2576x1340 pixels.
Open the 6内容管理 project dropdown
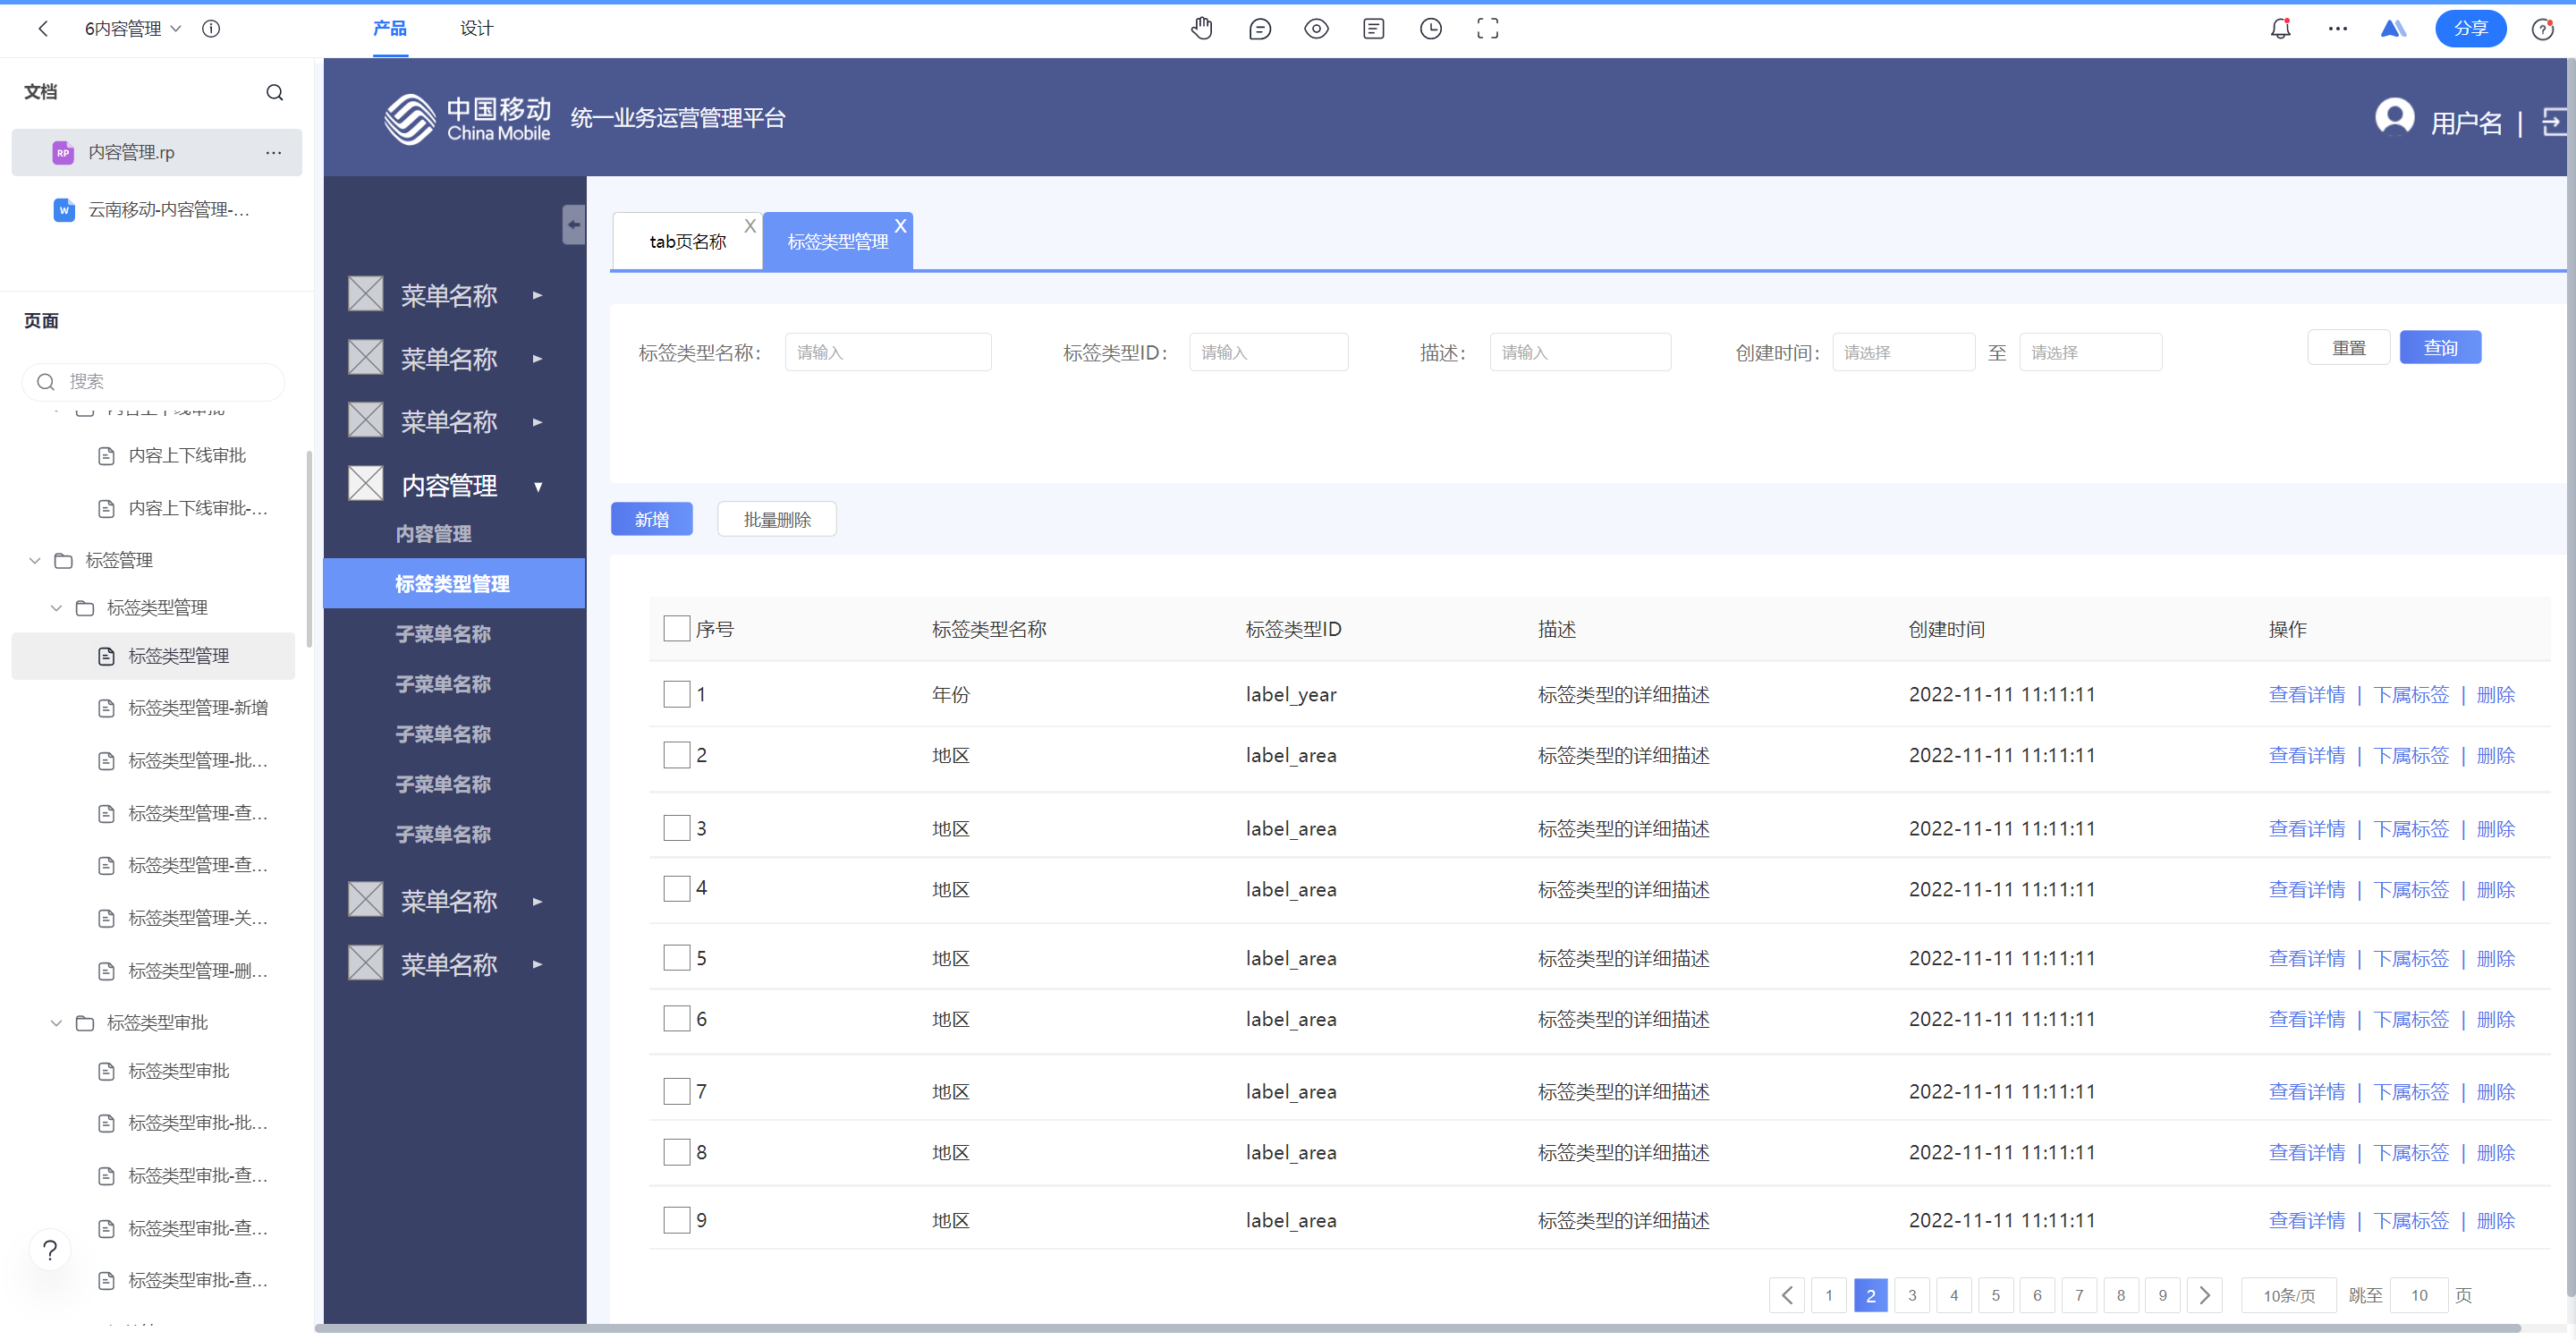click(133, 29)
